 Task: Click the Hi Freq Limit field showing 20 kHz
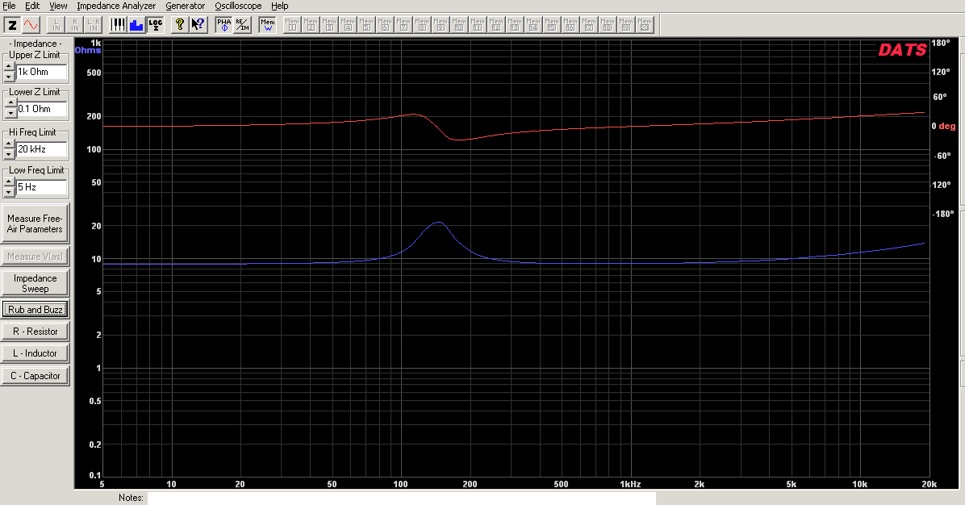click(41, 149)
